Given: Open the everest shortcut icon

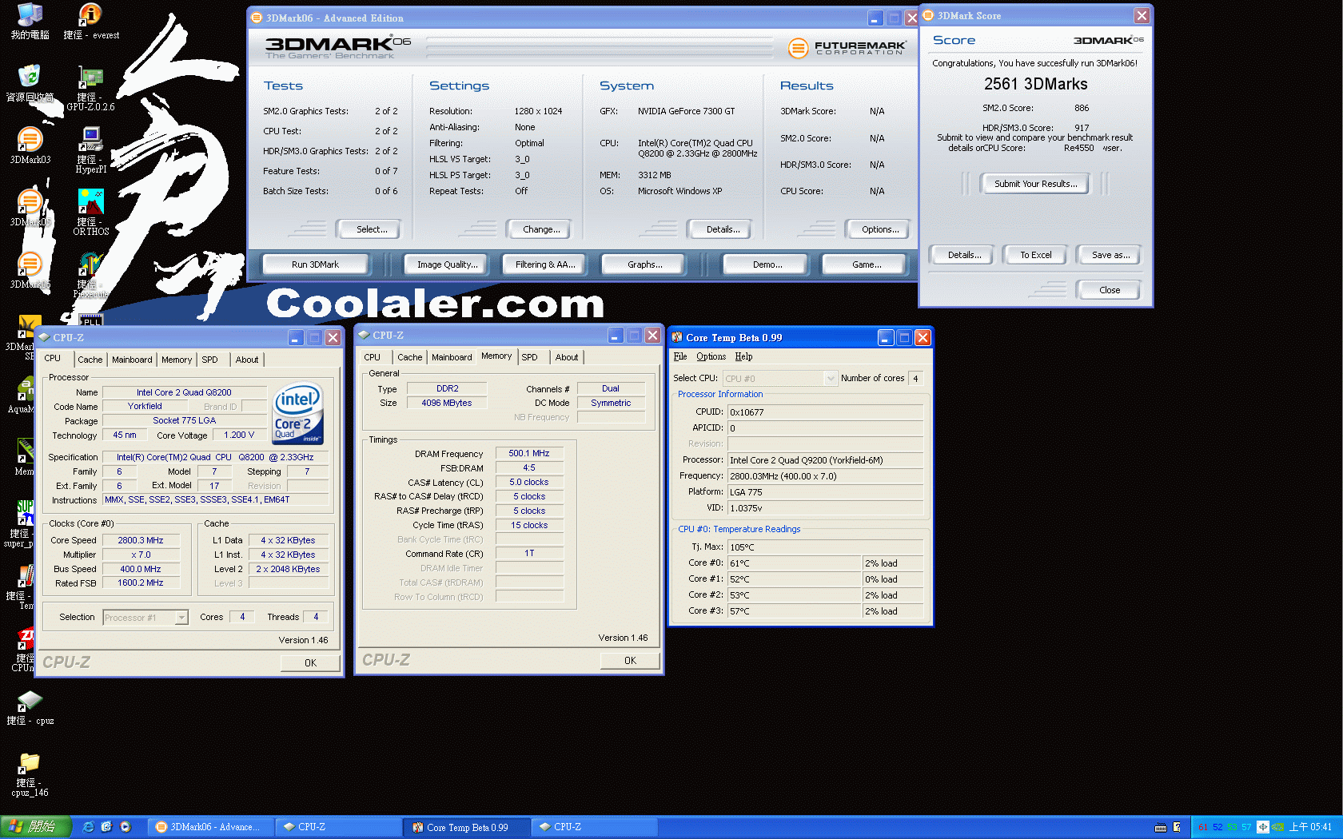Looking at the screenshot, I should point(91,21).
